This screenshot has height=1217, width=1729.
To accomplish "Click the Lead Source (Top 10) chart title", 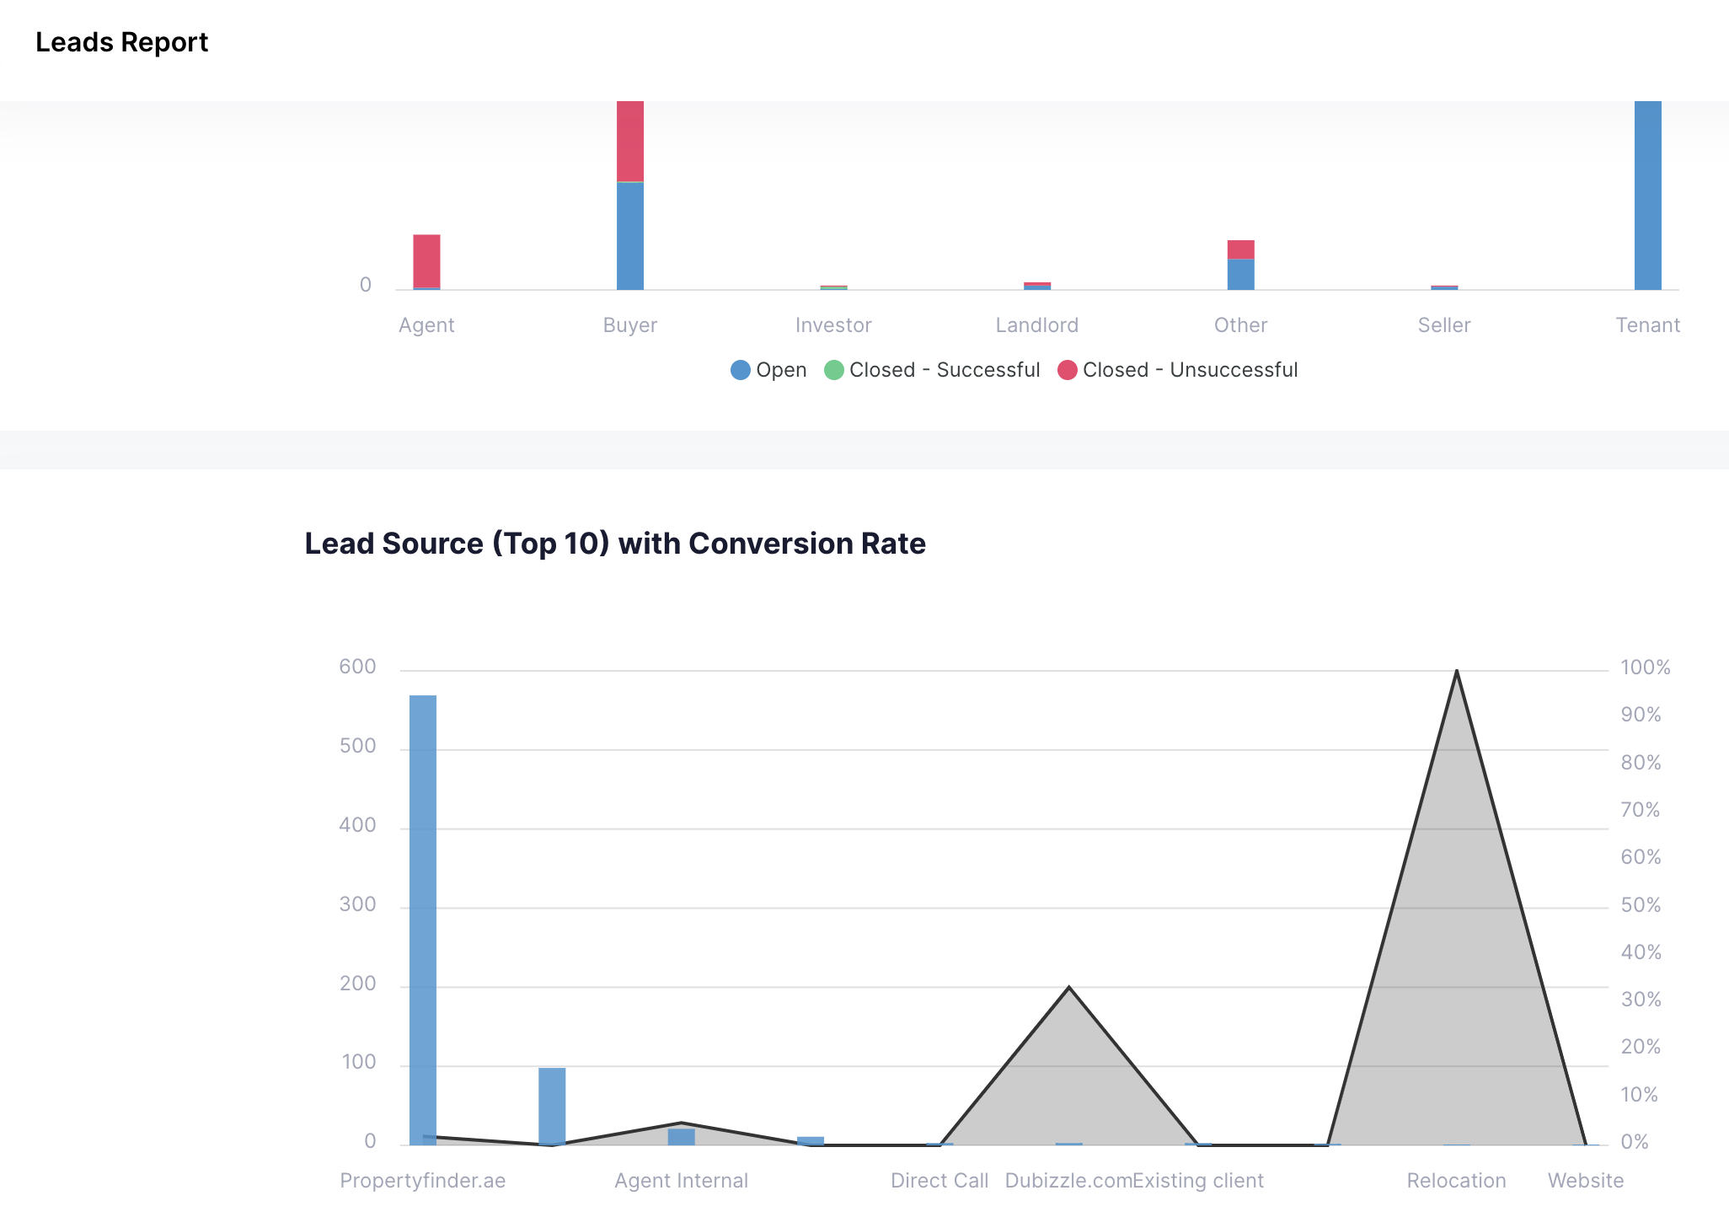I will (x=615, y=544).
